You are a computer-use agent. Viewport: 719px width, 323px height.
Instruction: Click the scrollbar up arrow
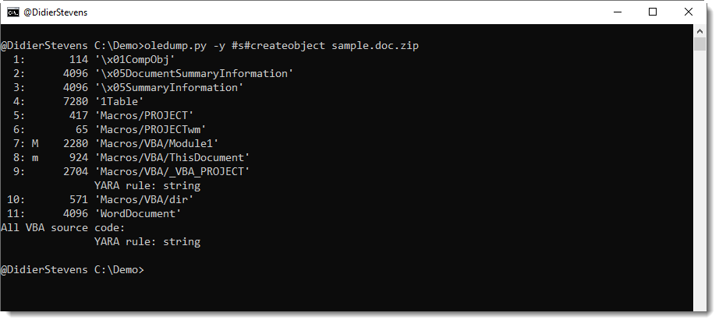pos(700,31)
